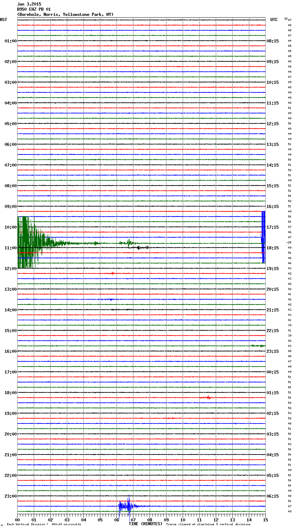Viewport: 293px width, 529px height.
Task: Select the 01:00 MST time label
Action: pyautogui.click(x=11, y=41)
